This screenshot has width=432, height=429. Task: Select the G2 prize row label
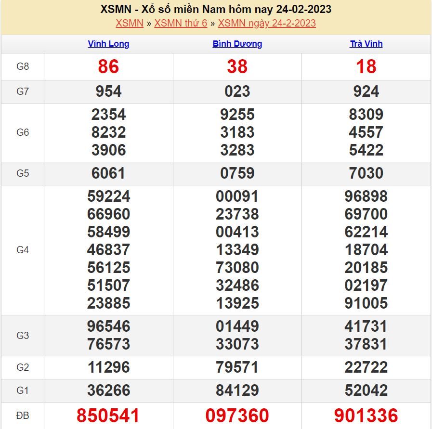[23, 367]
